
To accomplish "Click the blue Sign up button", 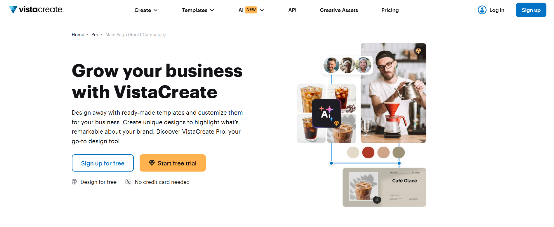I will tap(531, 10).
